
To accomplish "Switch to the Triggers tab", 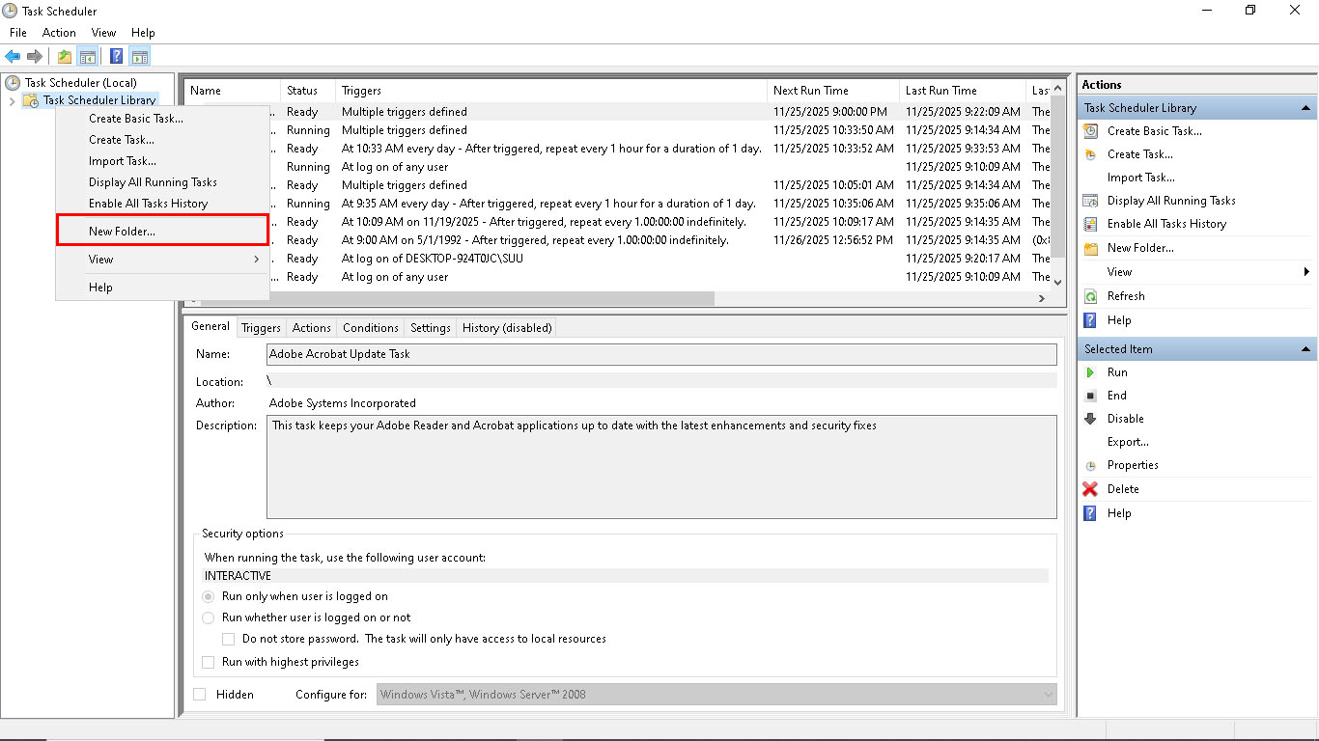I will pos(261,327).
